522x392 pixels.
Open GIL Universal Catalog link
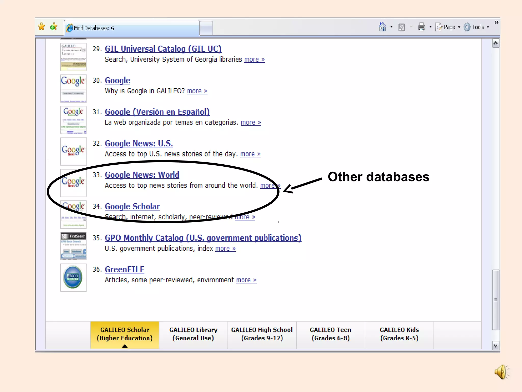tap(163, 49)
